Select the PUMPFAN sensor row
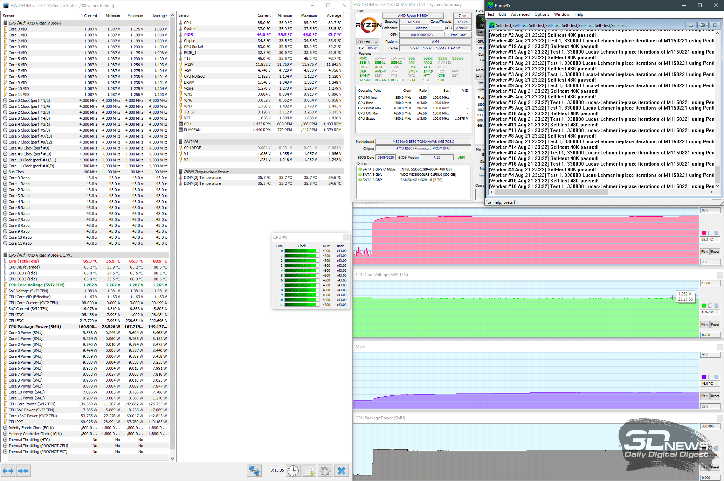 [260, 130]
